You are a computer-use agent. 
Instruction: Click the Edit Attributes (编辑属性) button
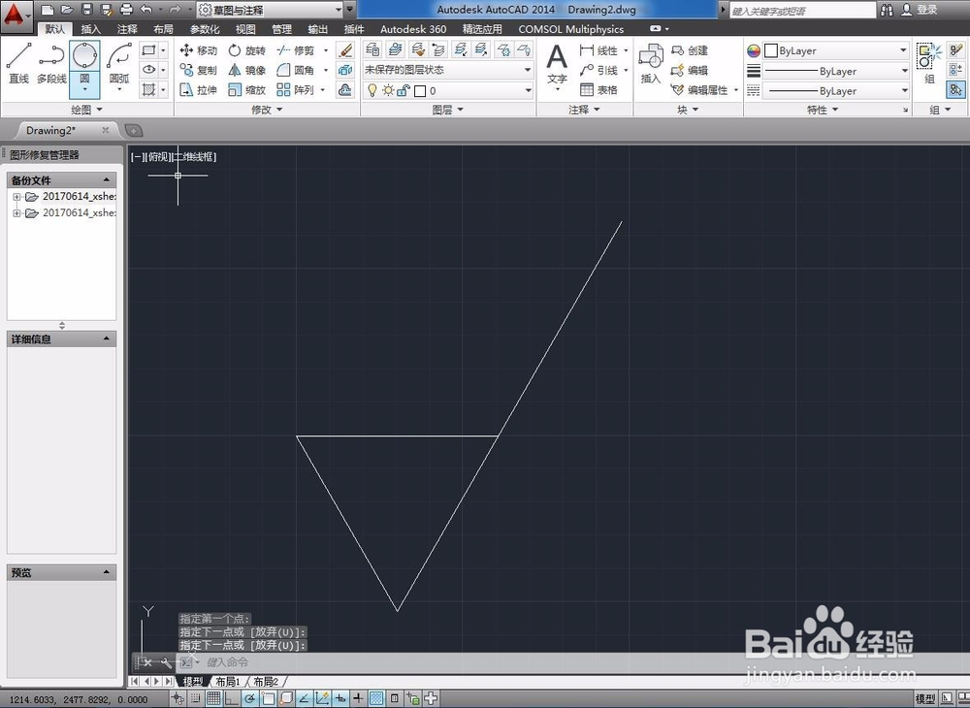699,89
